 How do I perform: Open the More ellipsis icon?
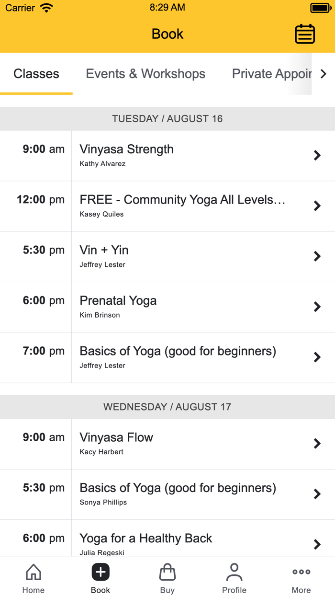(x=301, y=577)
